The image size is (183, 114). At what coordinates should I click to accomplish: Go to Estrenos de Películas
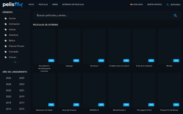click(73, 4)
